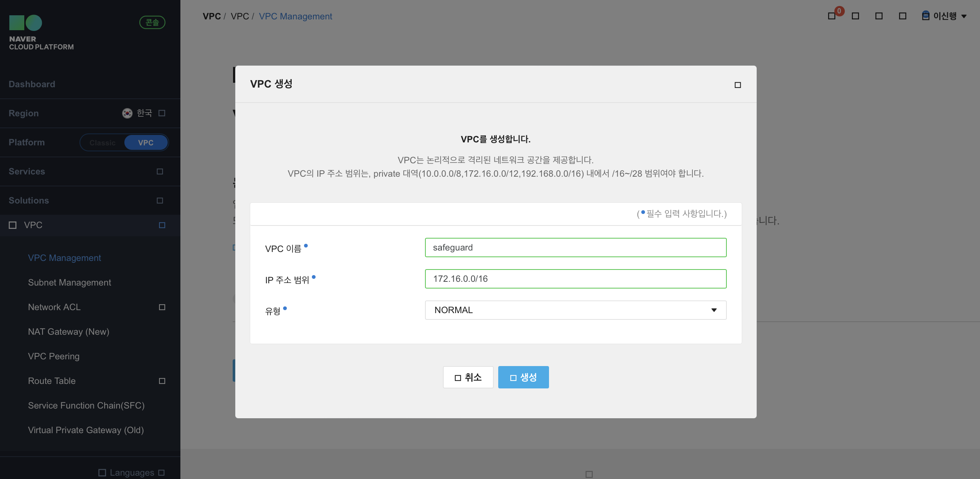Expand the Languages selector arrow
This screenshot has width=980, height=479.
point(161,473)
